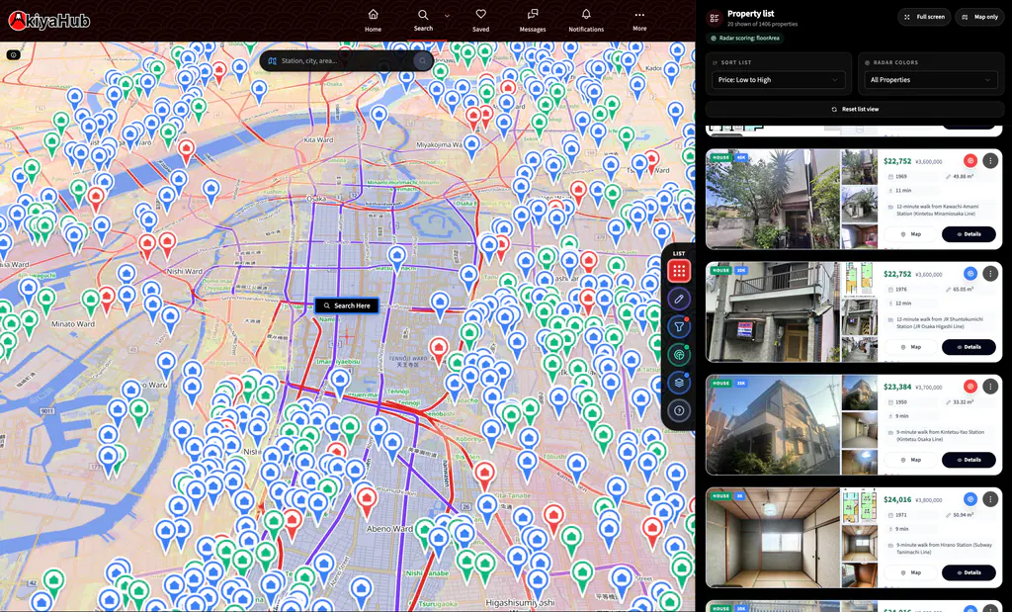Open Details for the $24,016 property

point(969,572)
